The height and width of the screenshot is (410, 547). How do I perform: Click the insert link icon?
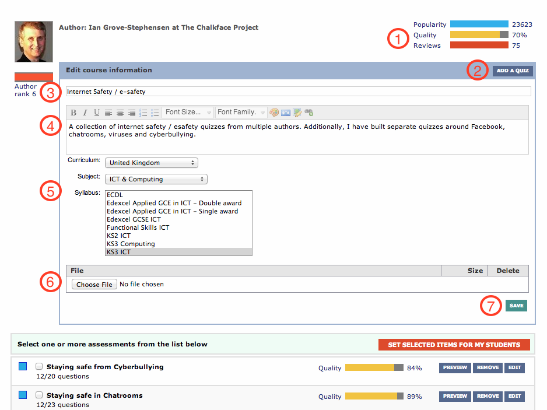point(309,113)
